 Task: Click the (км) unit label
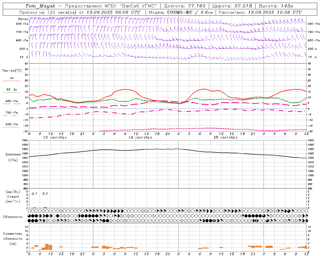coord(13,243)
